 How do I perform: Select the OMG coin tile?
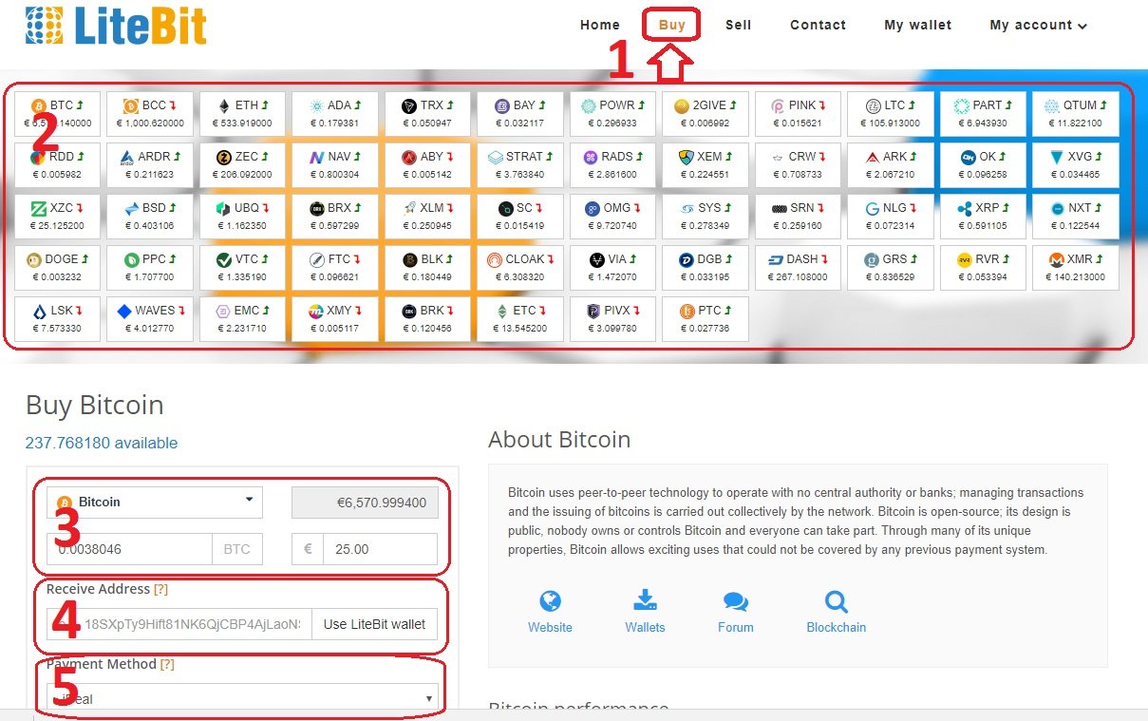pos(614,217)
